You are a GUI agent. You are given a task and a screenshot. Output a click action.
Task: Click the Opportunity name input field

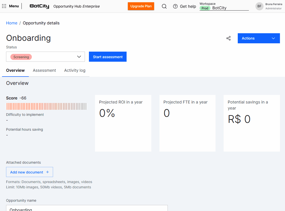point(87,208)
